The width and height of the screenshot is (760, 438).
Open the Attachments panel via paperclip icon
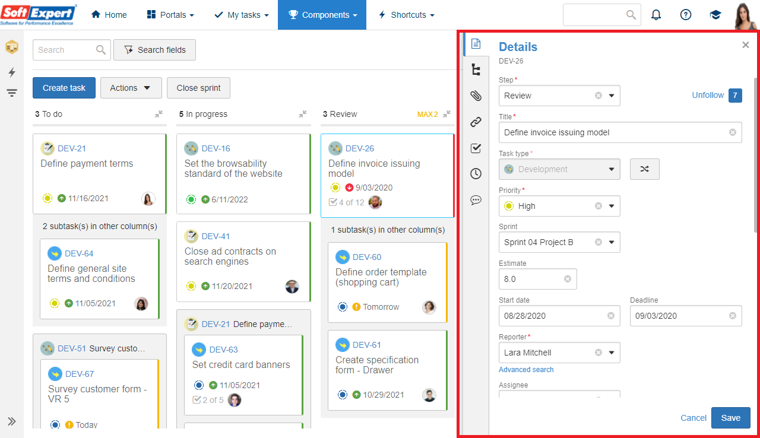tap(476, 95)
